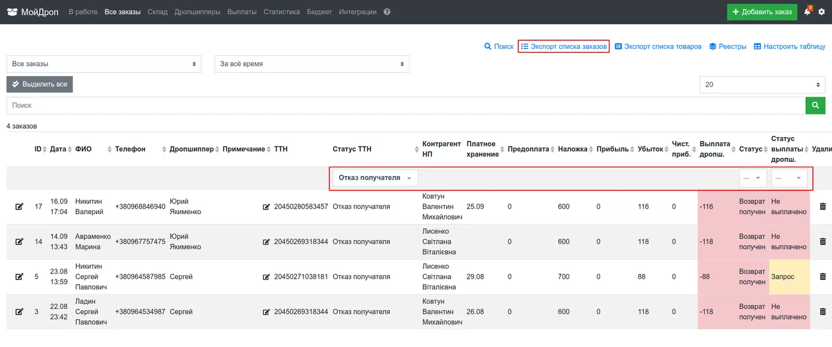
Task: Sort by Примечание column header
Action: point(244,149)
